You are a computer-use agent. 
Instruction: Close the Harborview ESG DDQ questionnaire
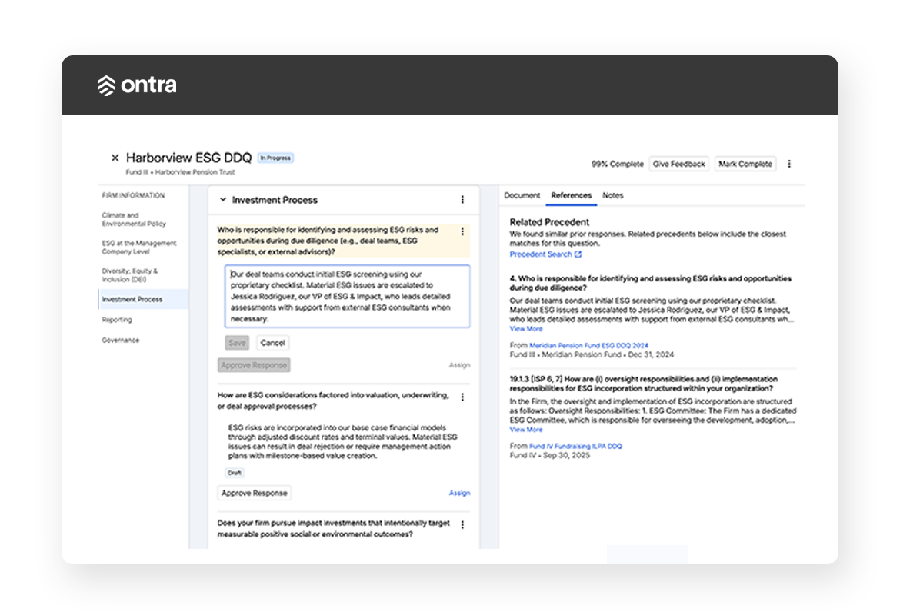(115, 158)
